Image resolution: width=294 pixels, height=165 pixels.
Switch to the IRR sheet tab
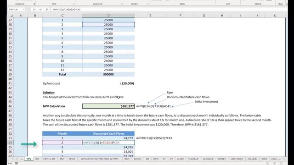pos(37,159)
